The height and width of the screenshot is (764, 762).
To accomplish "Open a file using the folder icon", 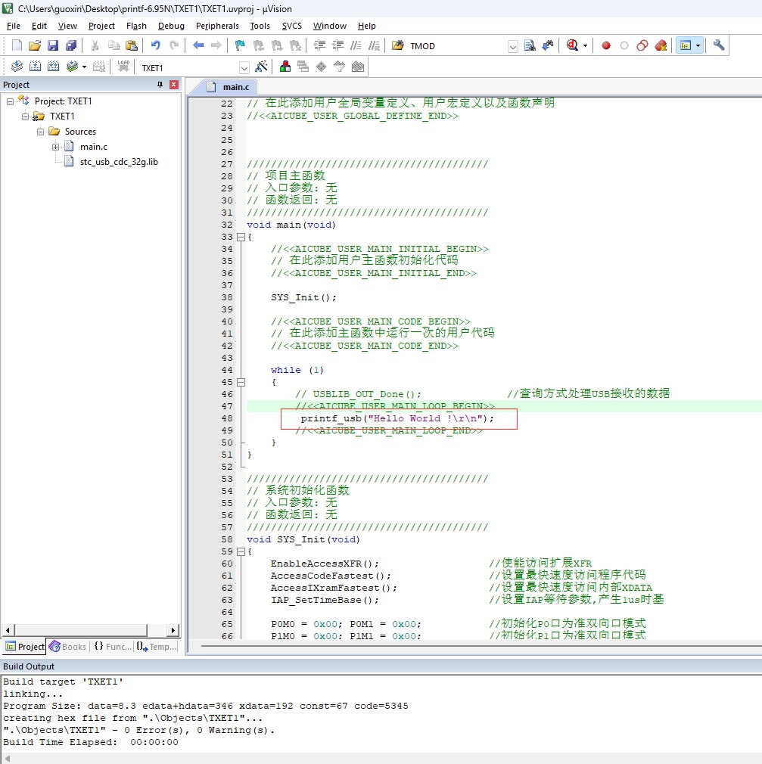I will (x=35, y=46).
